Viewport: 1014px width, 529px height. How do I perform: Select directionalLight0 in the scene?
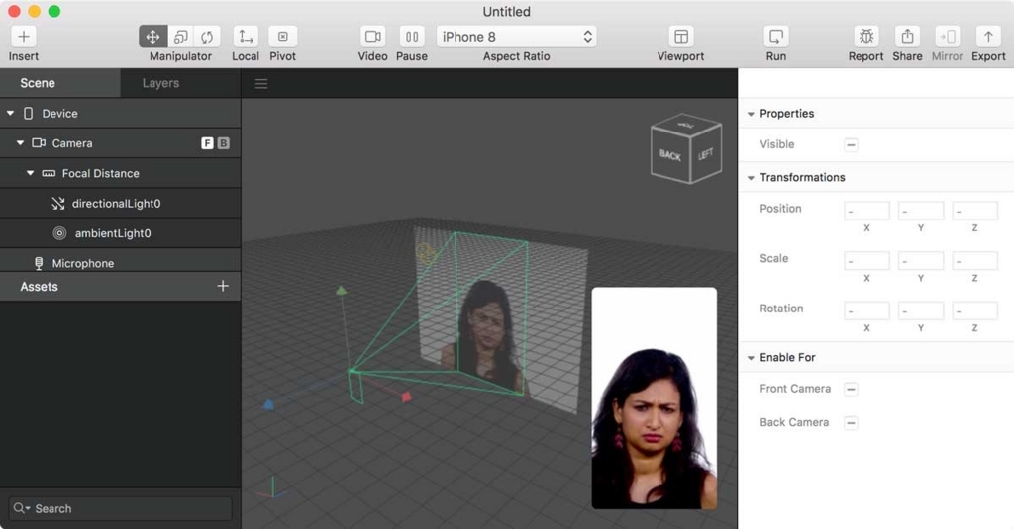[x=120, y=203]
